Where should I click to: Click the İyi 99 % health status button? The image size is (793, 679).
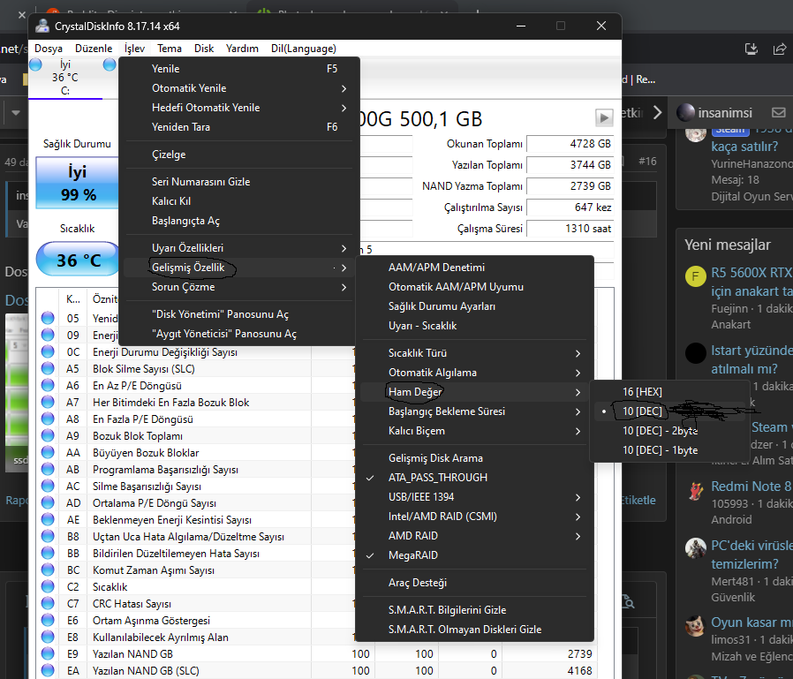pyautogui.click(x=77, y=183)
